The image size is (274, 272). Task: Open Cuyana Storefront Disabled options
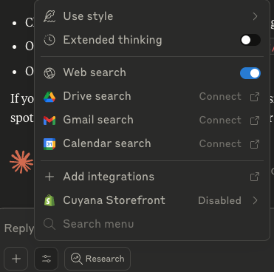click(x=219, y=200)
